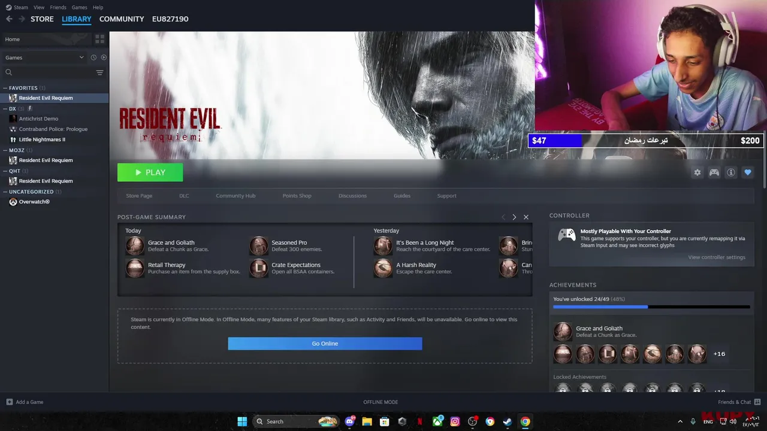Open the Community Hub link
Viewport: 767px width, 431px height.
(235, 196)
